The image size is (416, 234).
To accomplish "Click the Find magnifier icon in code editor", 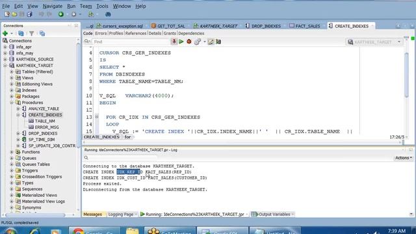I will (86, 42).
